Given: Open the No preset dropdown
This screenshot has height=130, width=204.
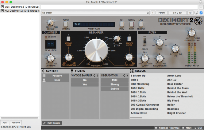Looking at the screenshot, I should click(95, 13).
